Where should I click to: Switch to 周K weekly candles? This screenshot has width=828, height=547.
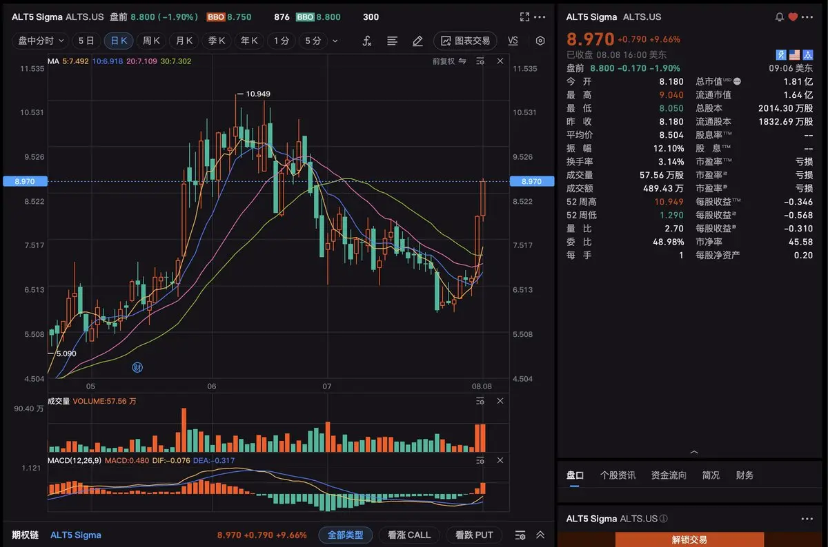(x=151, y=41)
